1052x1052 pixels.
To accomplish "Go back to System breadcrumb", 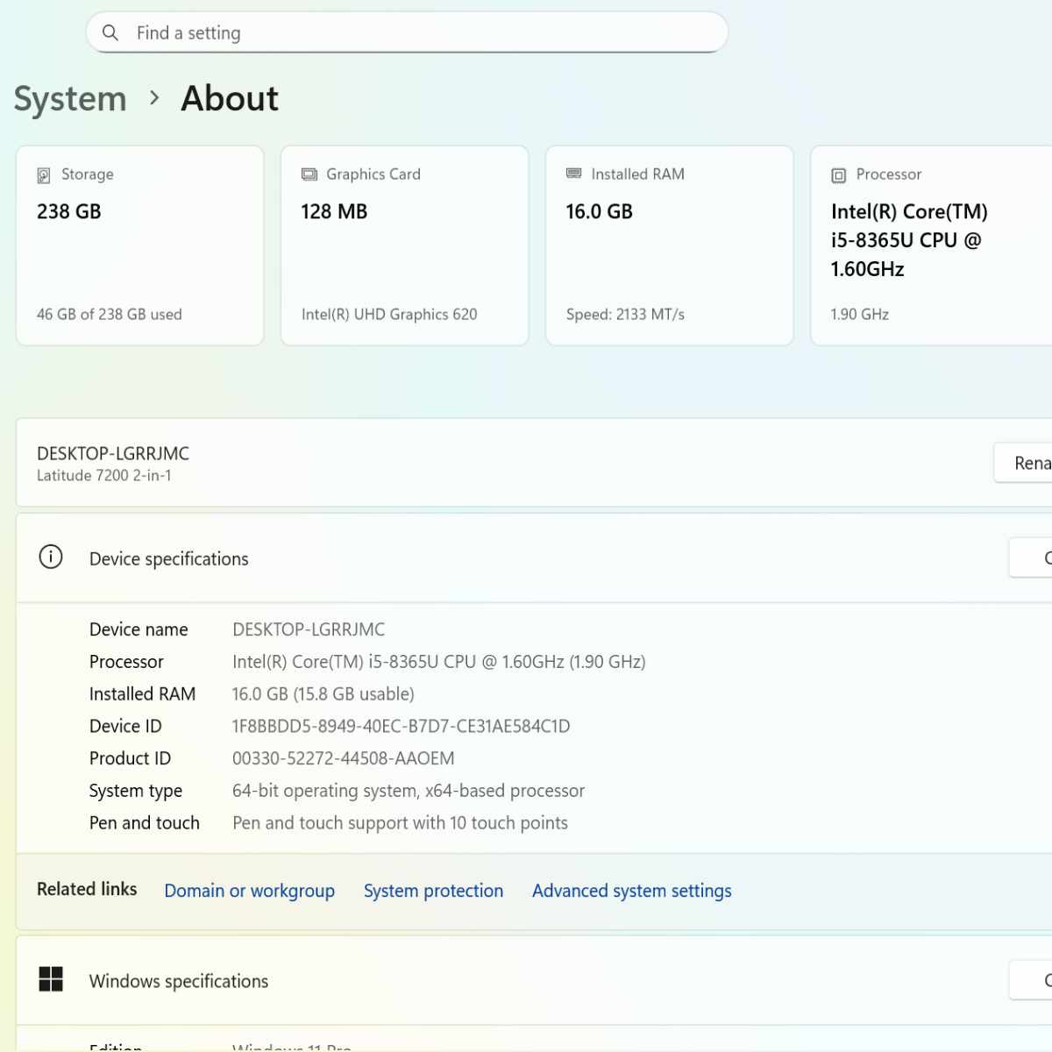I will (x=70, y=98).
